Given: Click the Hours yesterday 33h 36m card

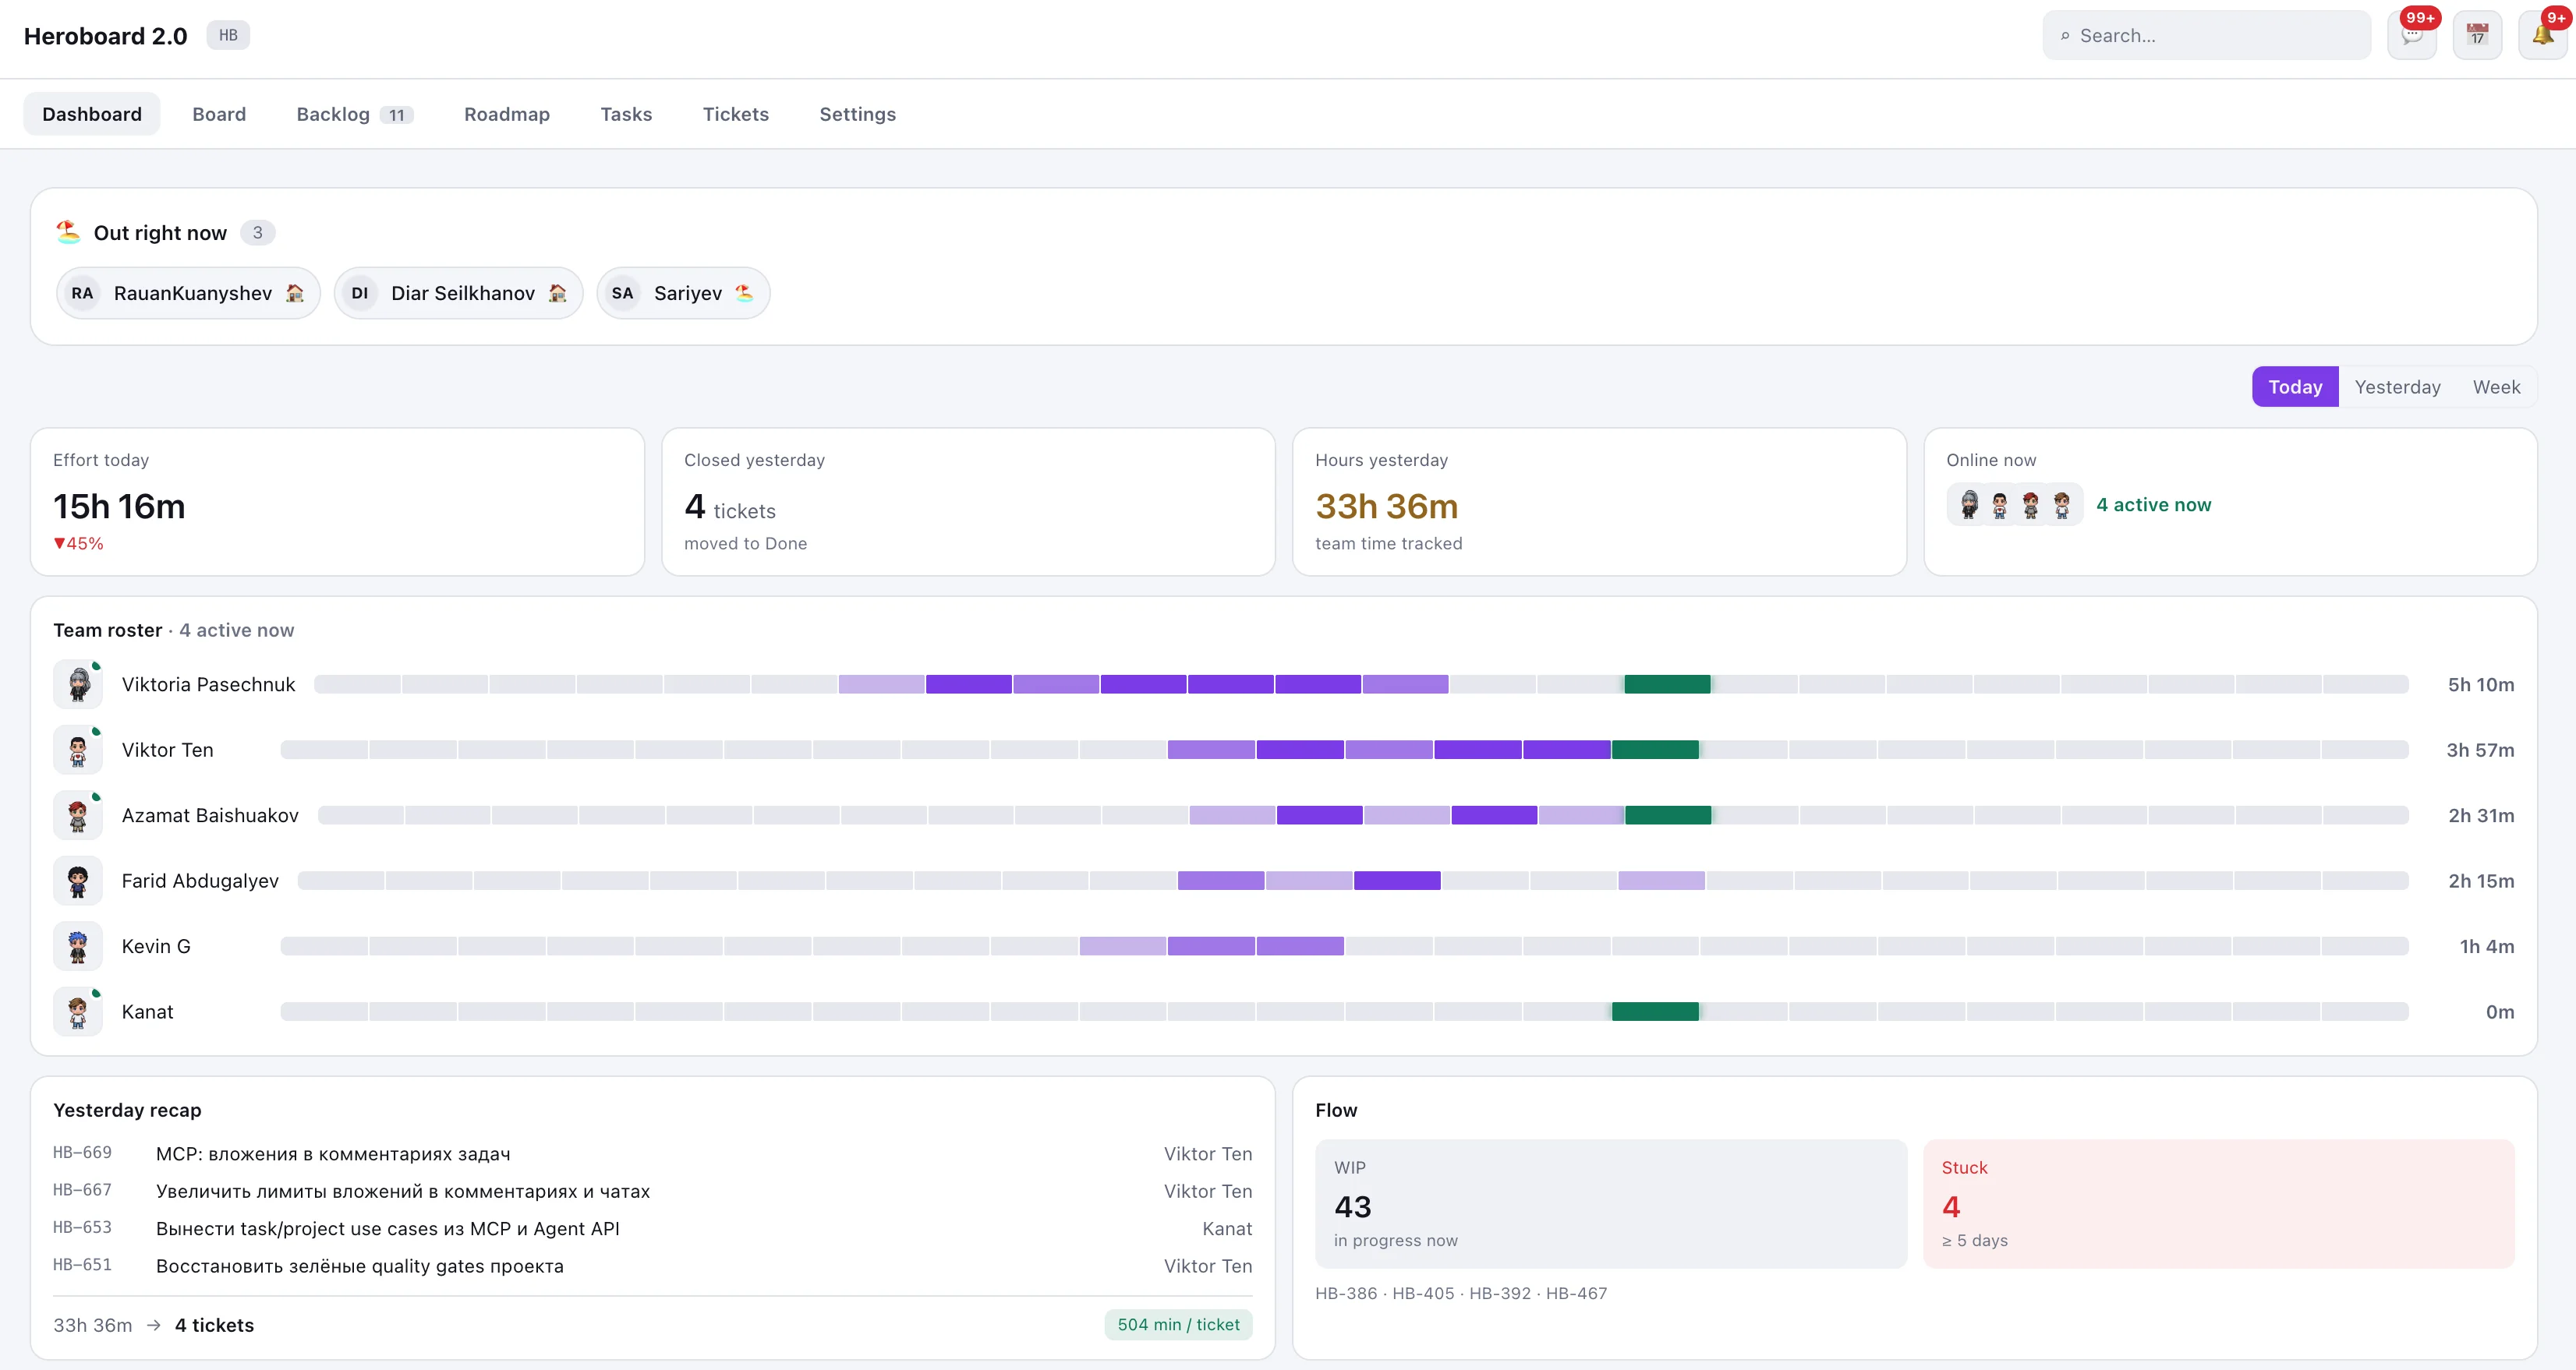Looking at the screenshot, I should [x=1599, y=502].
